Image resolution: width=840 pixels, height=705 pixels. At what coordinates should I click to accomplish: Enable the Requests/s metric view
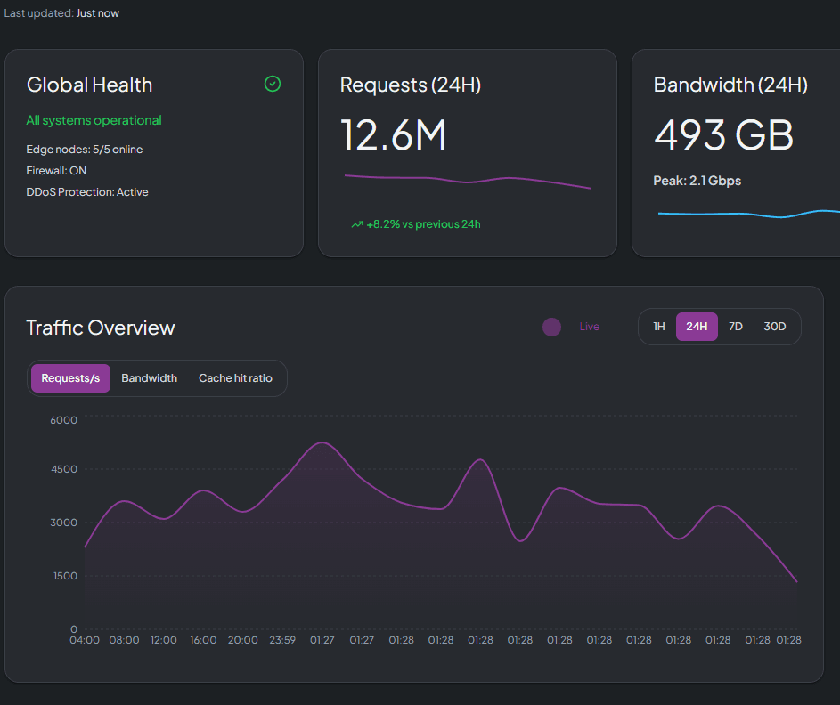click(x=70, y=377)
